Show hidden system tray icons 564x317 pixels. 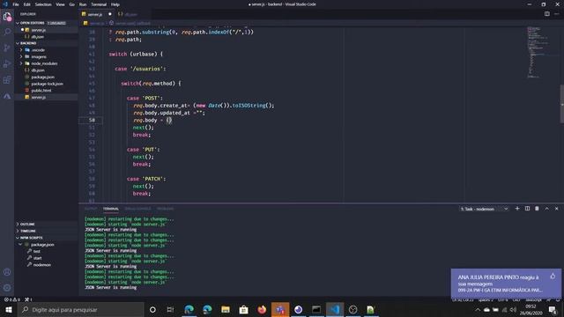coord(478,309)
